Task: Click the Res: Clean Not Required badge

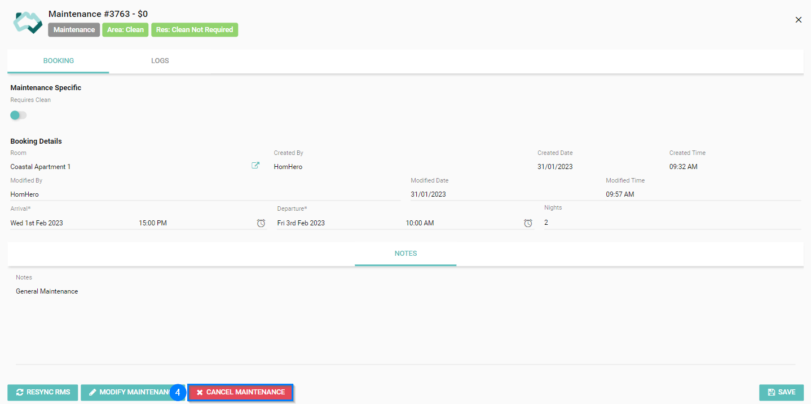Action: point(195,30)
